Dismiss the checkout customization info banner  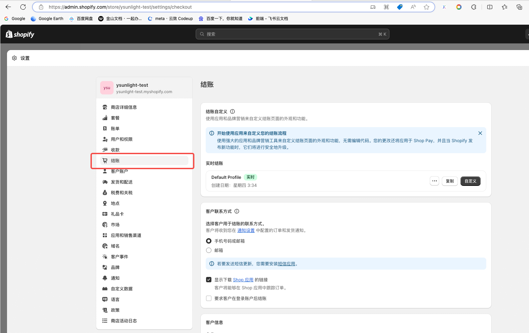tap(480, 133)
